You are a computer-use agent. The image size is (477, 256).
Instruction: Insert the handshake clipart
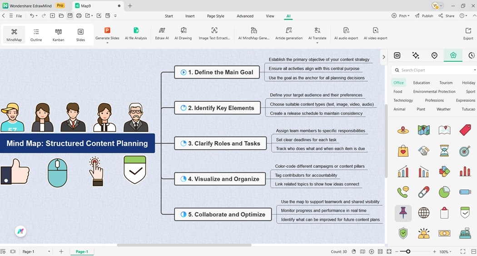point(424,151)
